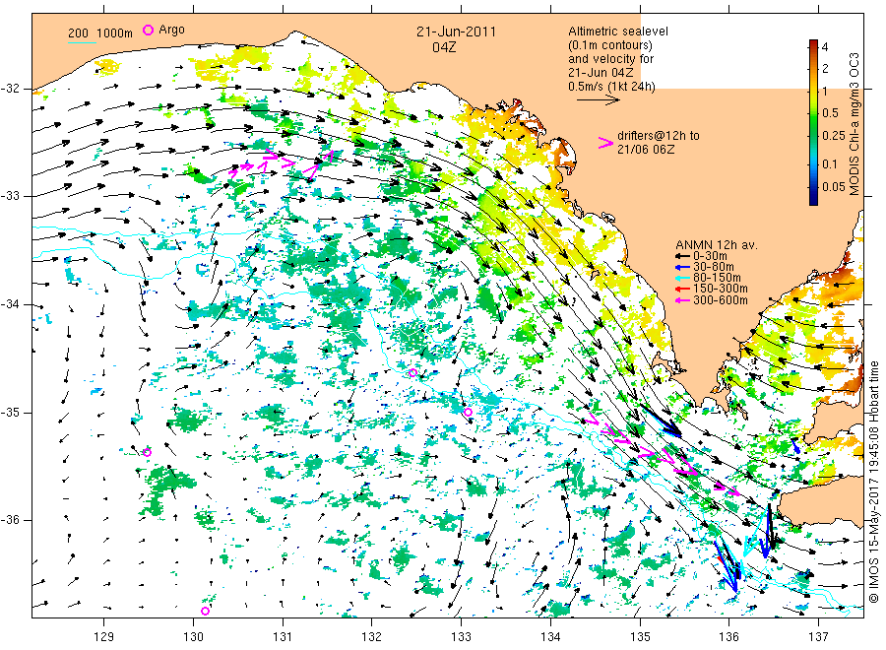Screen dimensions: 886x650
Task: Click the 'Altimetric sealevel' legend text
Action: 618,32
